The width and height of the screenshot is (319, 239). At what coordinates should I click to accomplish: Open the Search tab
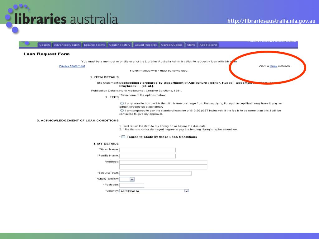click(x=44, y=45)
